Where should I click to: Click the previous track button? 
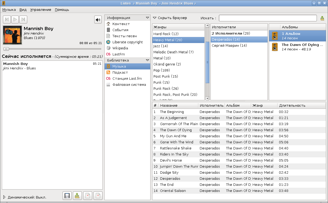coord(7,20)
